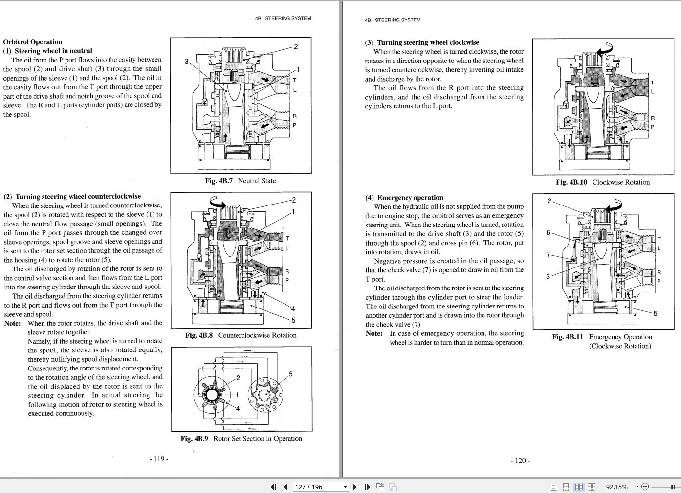Toggle the facing pages layout

click(x=579, y=487)
